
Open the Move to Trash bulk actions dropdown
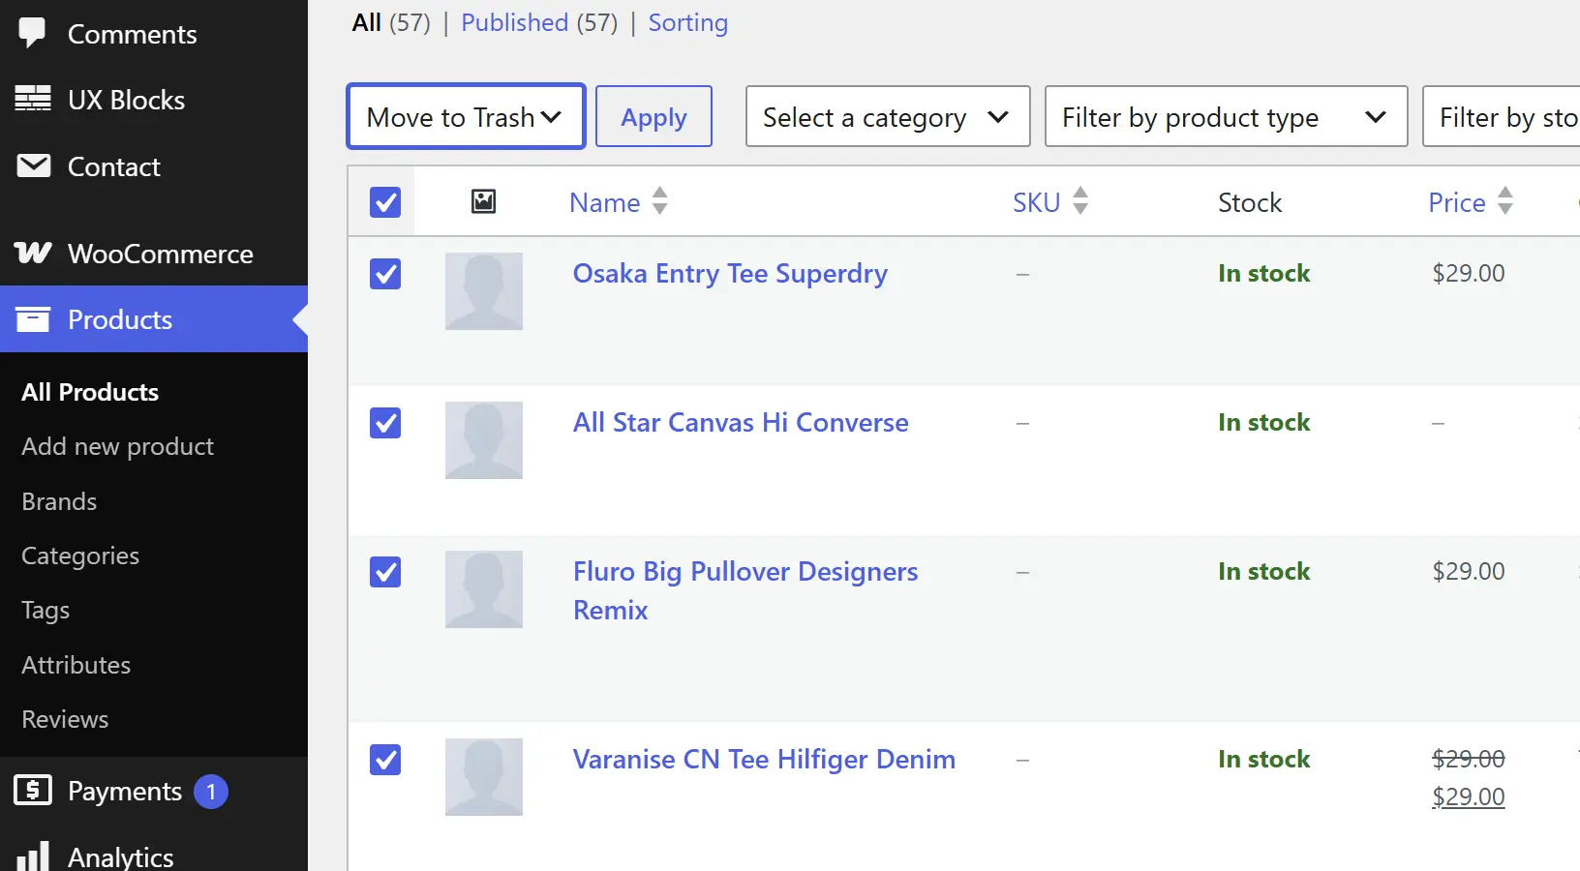[x=466, y=116]
